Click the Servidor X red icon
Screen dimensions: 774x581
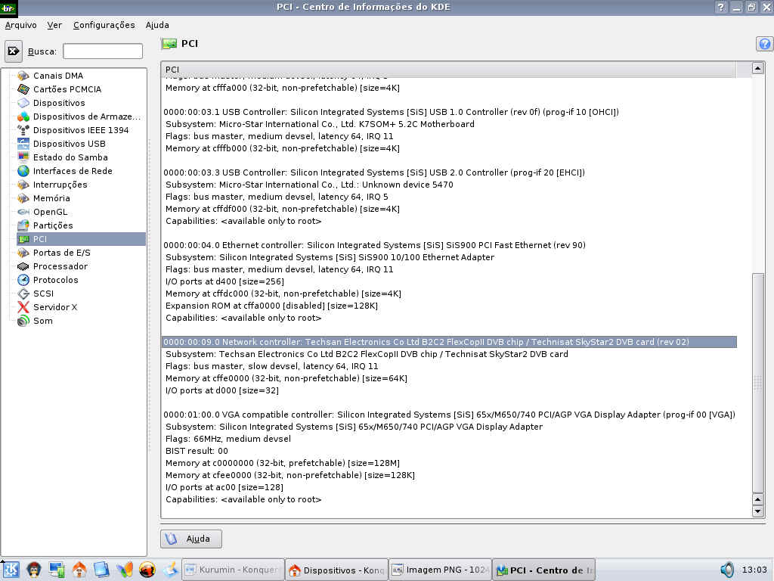click(23, 307)
